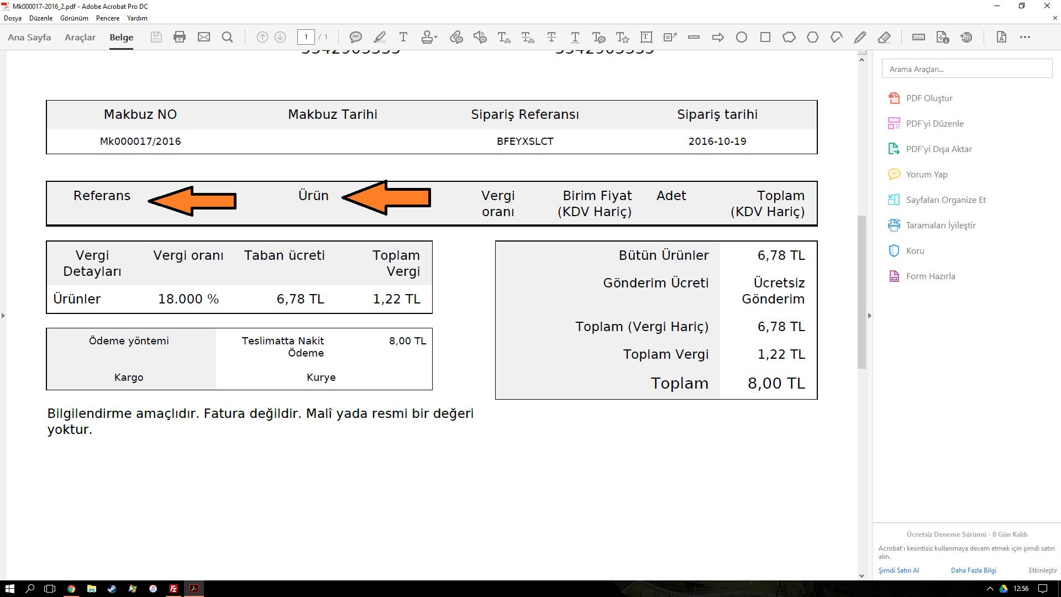Click the vertical scrollbar thumb
The height and width of the screenshot is (597, 1061).
pos(862,292)
